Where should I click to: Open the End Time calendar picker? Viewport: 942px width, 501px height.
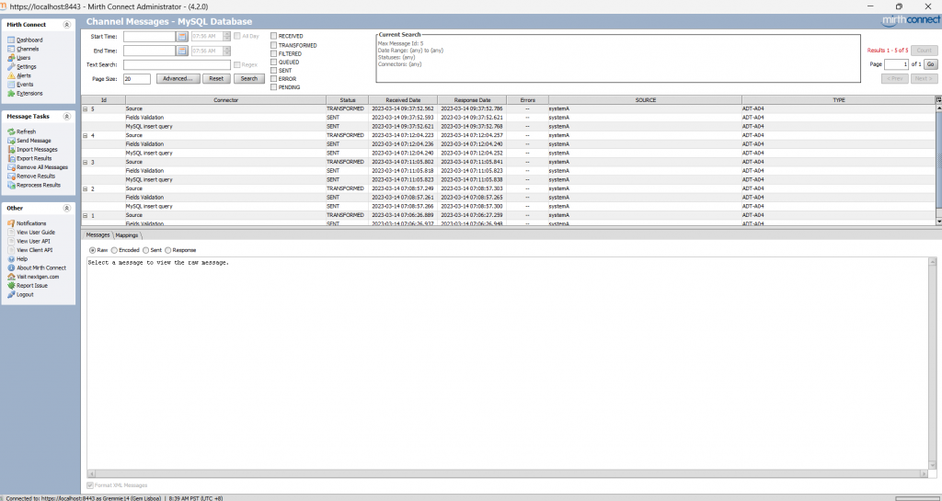[x=183, y=51]
